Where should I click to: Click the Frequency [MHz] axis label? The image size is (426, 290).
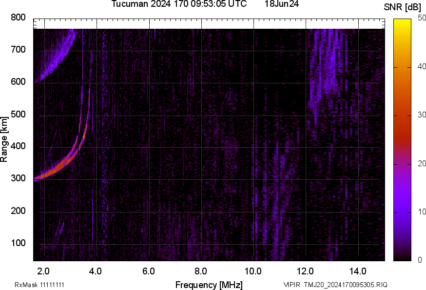pos(209,285)
